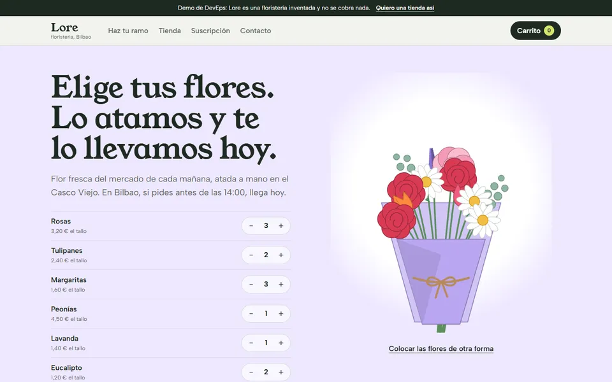Click minus for Tulipanes

251,255
